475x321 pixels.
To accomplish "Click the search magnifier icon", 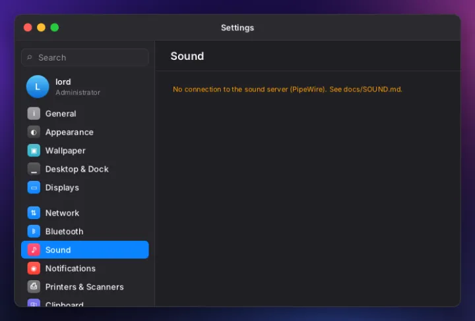I will pyautogui.click(x=30, y=57).
